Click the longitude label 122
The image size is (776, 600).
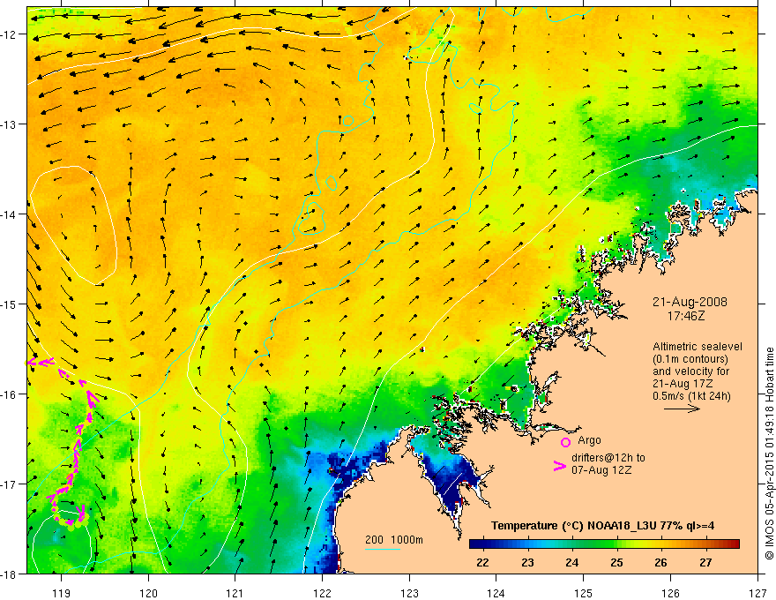[322, 593]
